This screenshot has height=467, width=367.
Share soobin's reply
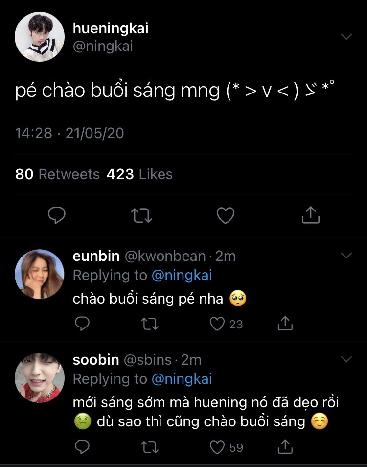285,447
